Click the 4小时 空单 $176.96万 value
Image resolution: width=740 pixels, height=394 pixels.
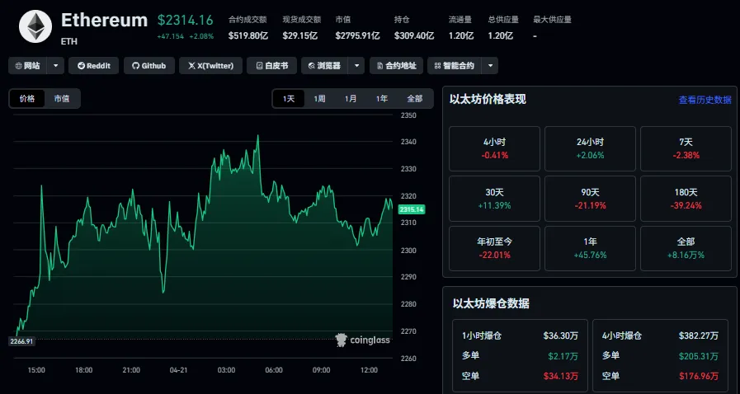pyautogui.click(x=699, y=376)
